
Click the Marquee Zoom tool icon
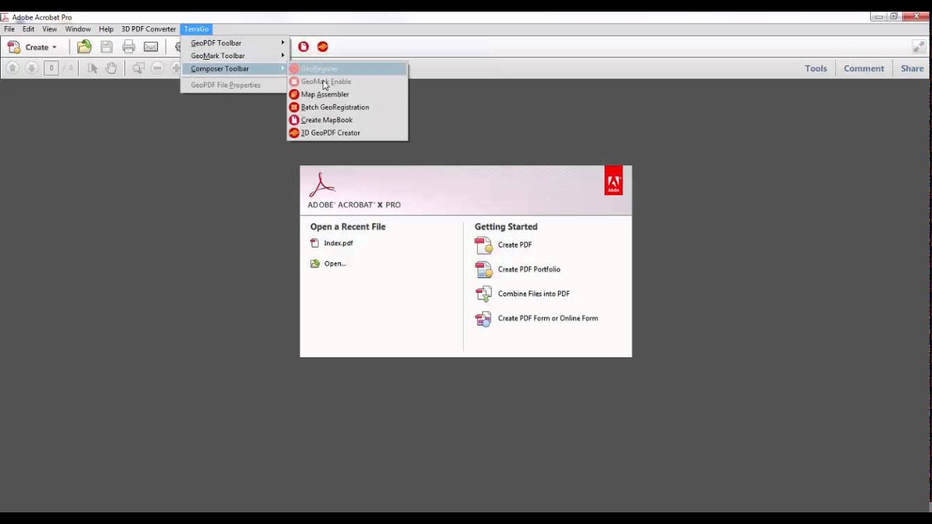pyautogui.click(x=138, y=68)
